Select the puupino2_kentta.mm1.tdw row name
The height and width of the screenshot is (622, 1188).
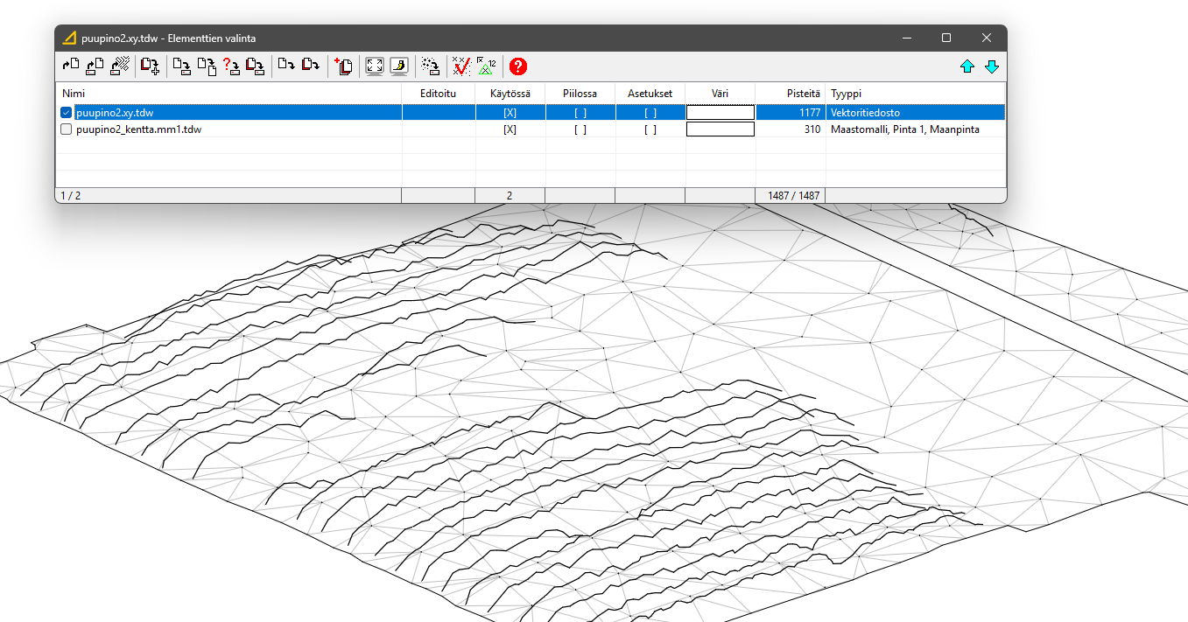tap(139, 129)
